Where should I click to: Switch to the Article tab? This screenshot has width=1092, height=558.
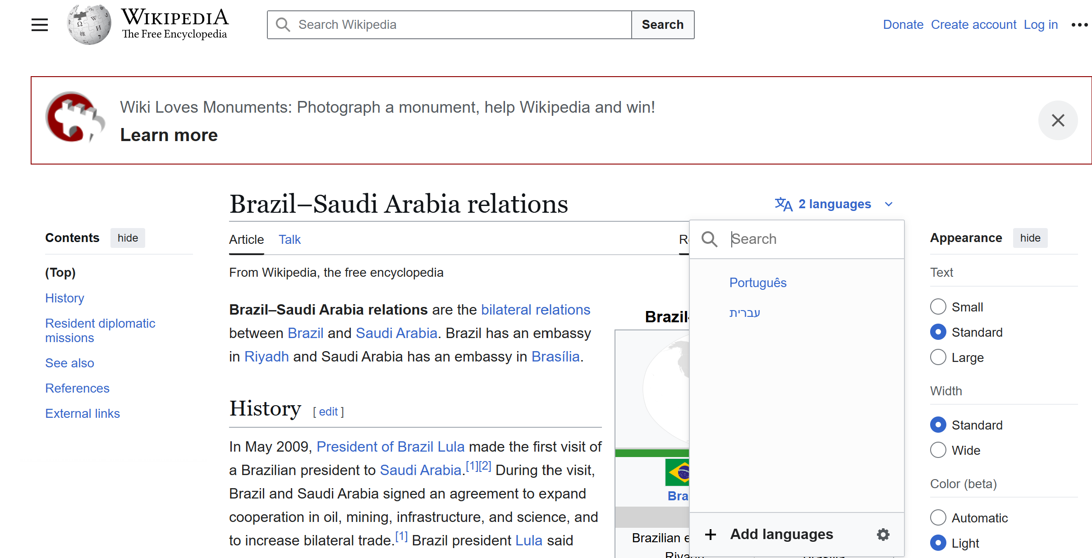[x=246, y=240]
